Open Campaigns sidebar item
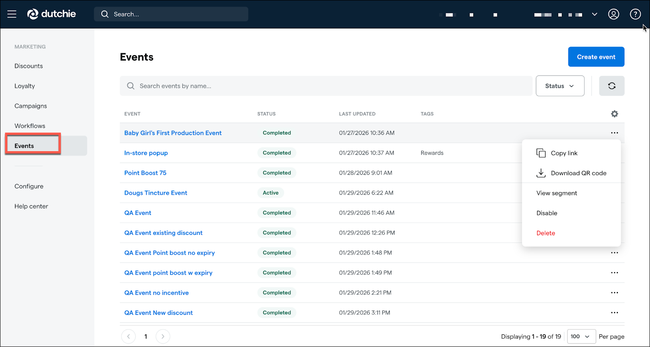The width and height of the screenshot is (650, 347). pyautogui.click(x=31, y=106)
